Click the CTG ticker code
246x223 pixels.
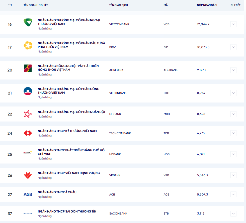point(167,93)
